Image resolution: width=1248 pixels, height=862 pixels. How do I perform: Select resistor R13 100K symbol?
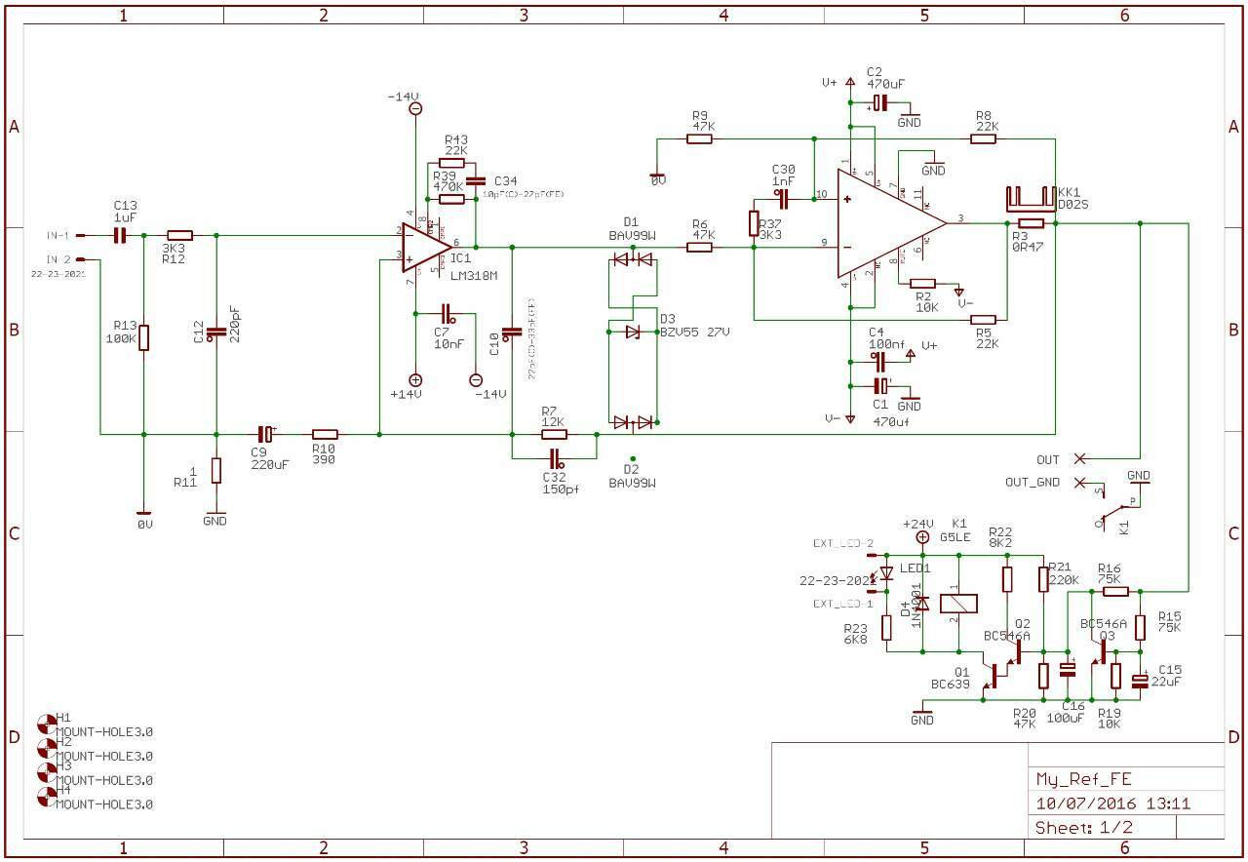tap(143, 337)
